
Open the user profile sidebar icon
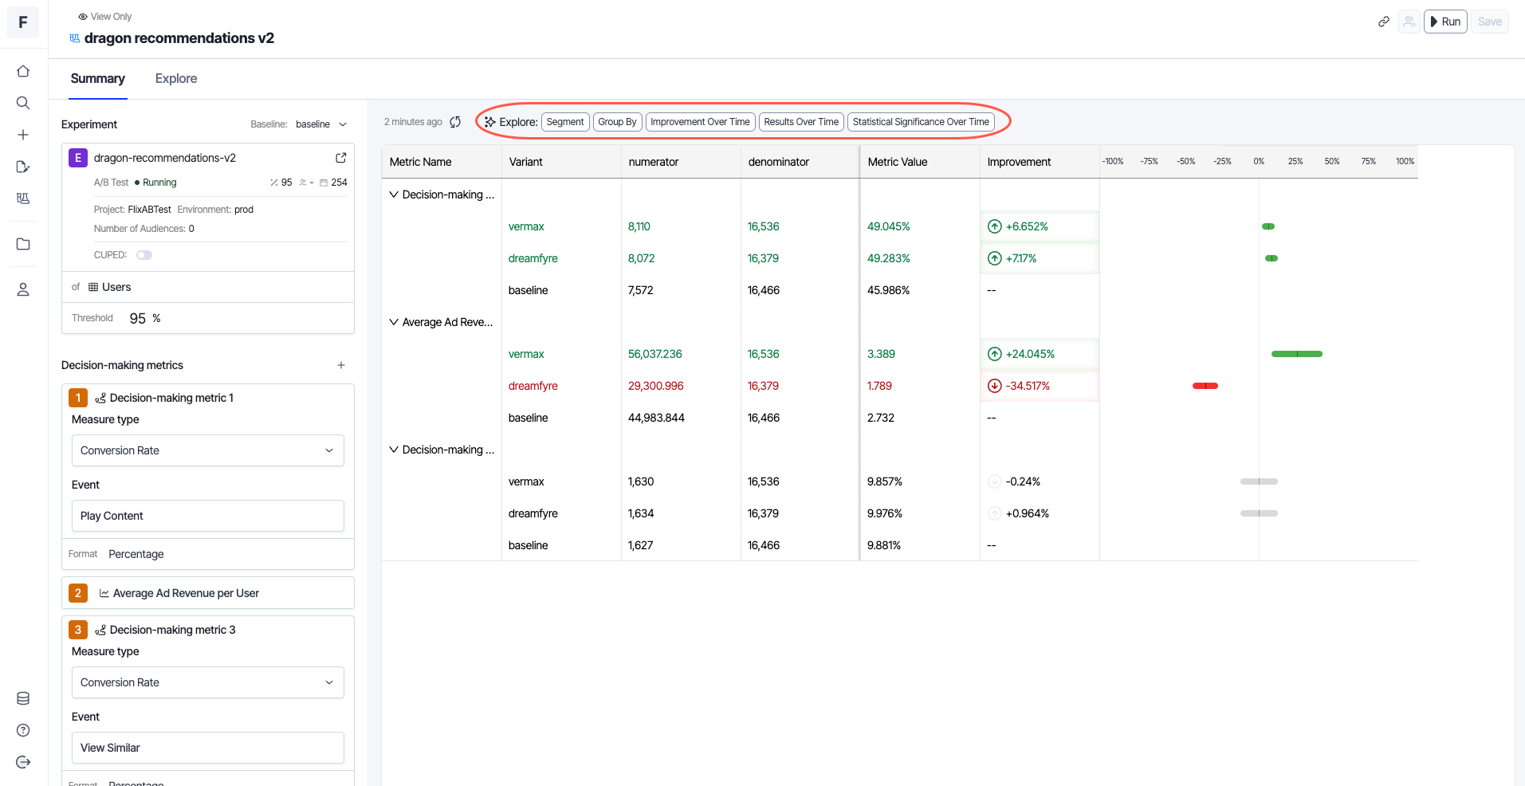tap(23, 289)
